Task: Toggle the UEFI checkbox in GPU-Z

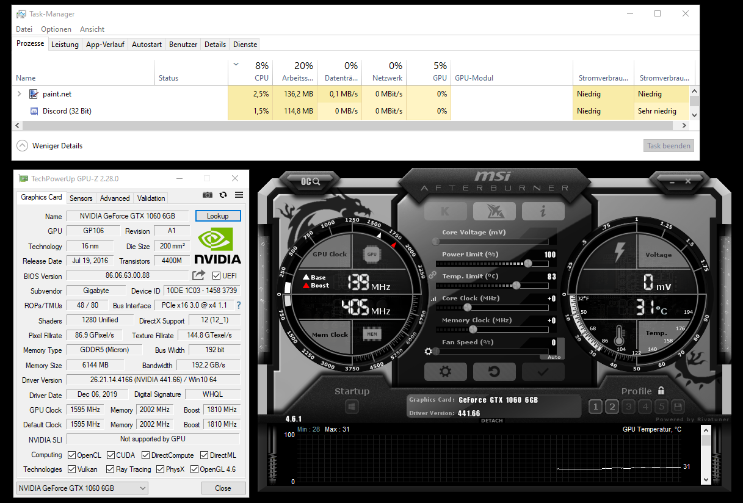Action: coord(217,276)
